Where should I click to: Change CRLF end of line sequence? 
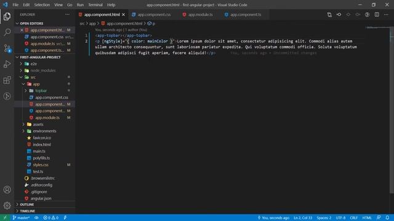point(353,218)
